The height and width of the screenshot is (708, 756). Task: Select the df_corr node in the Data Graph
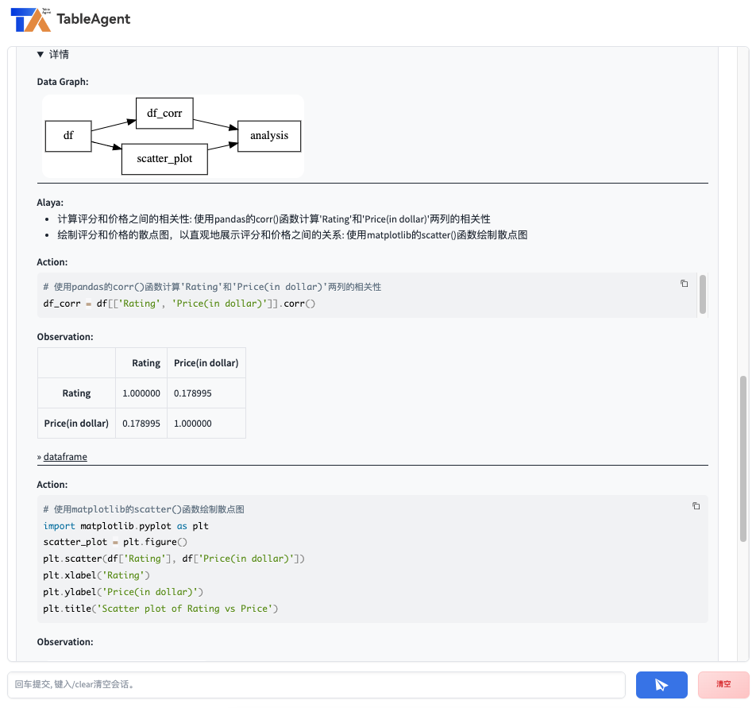164,113
